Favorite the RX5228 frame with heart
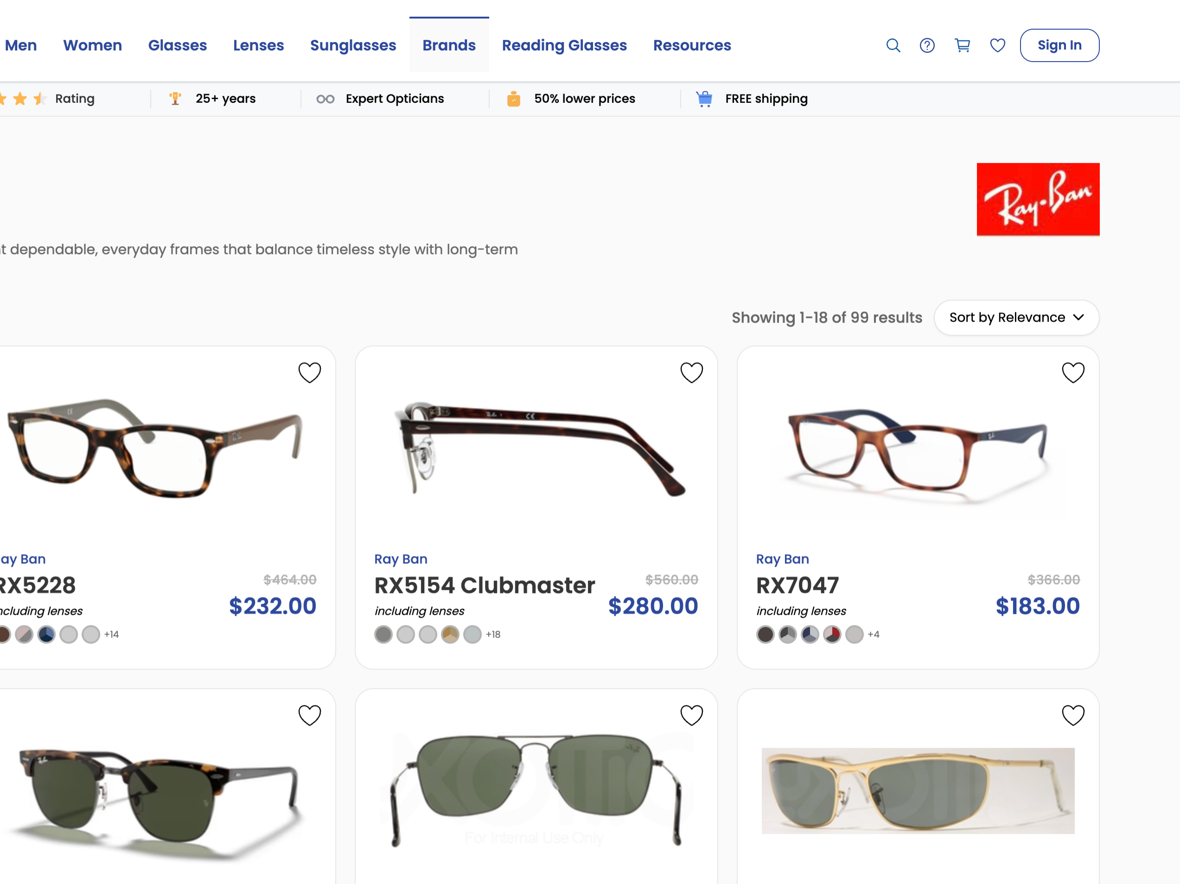The height and width of the screenshot is (884, 1180). coord(309,372)
